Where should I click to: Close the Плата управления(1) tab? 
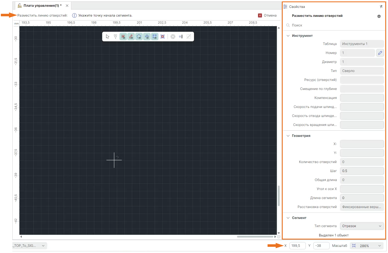(67, 6)
